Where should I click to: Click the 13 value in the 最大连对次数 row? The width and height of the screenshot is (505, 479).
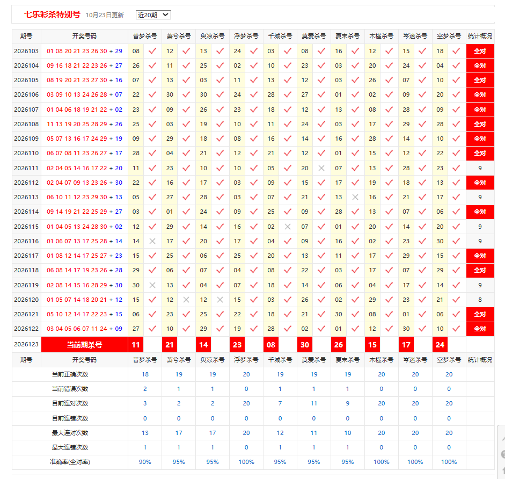click(x=145, y=433)
